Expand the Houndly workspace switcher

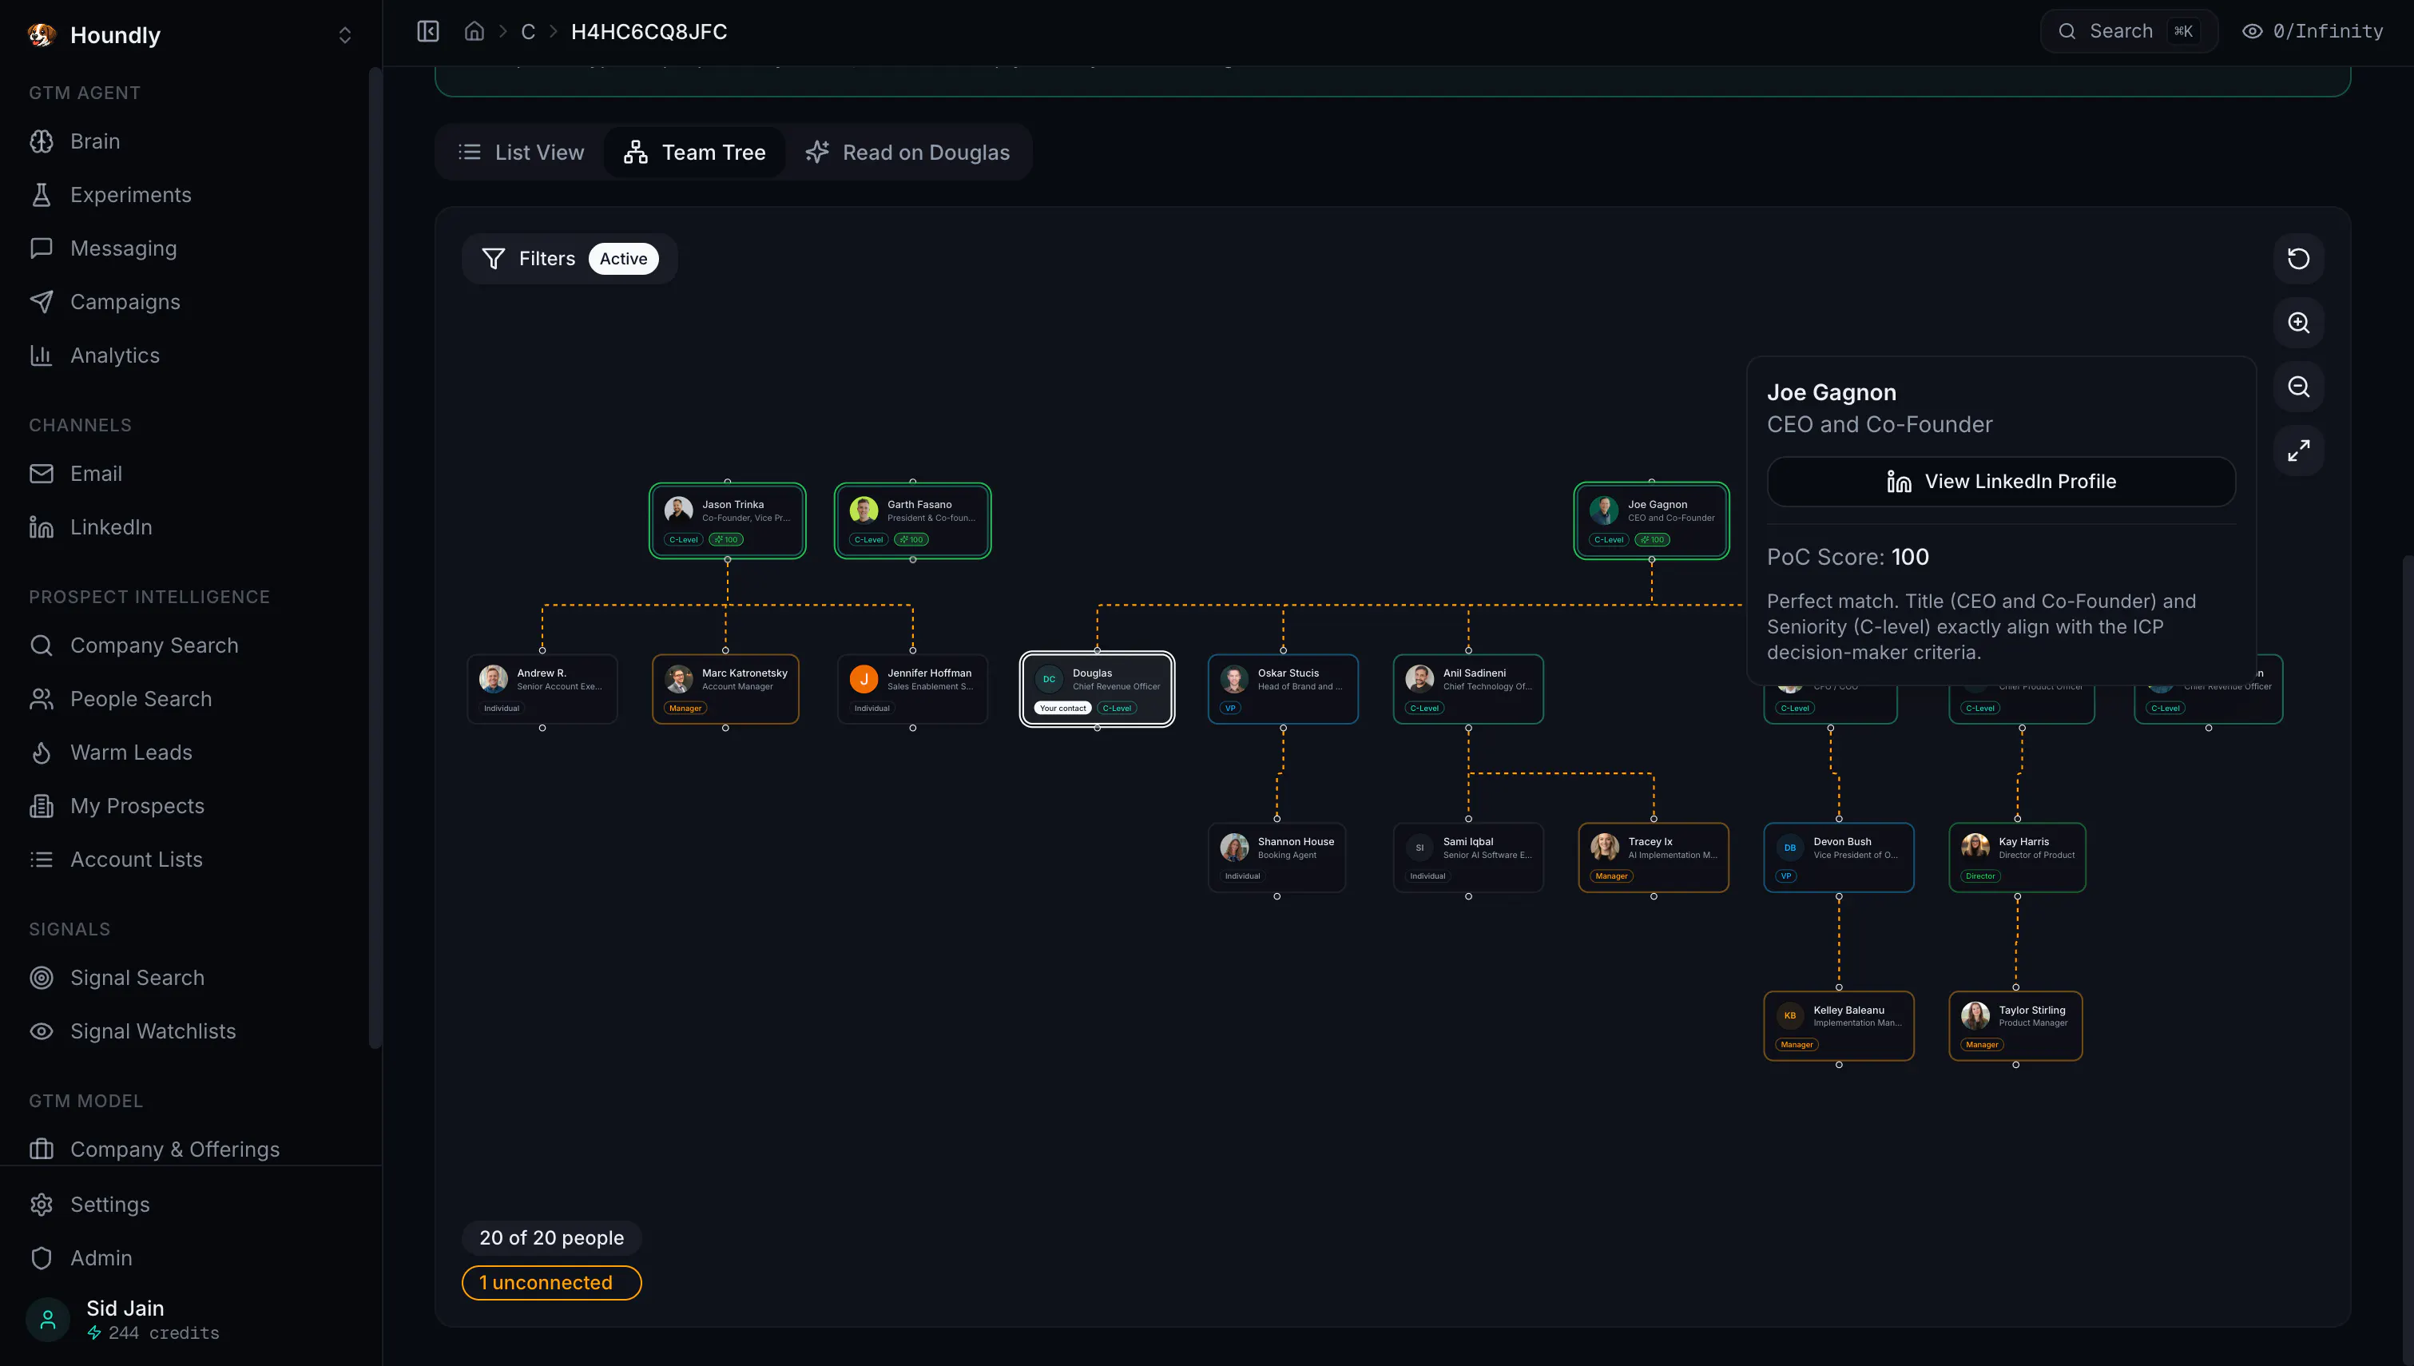tap(344, 34)
